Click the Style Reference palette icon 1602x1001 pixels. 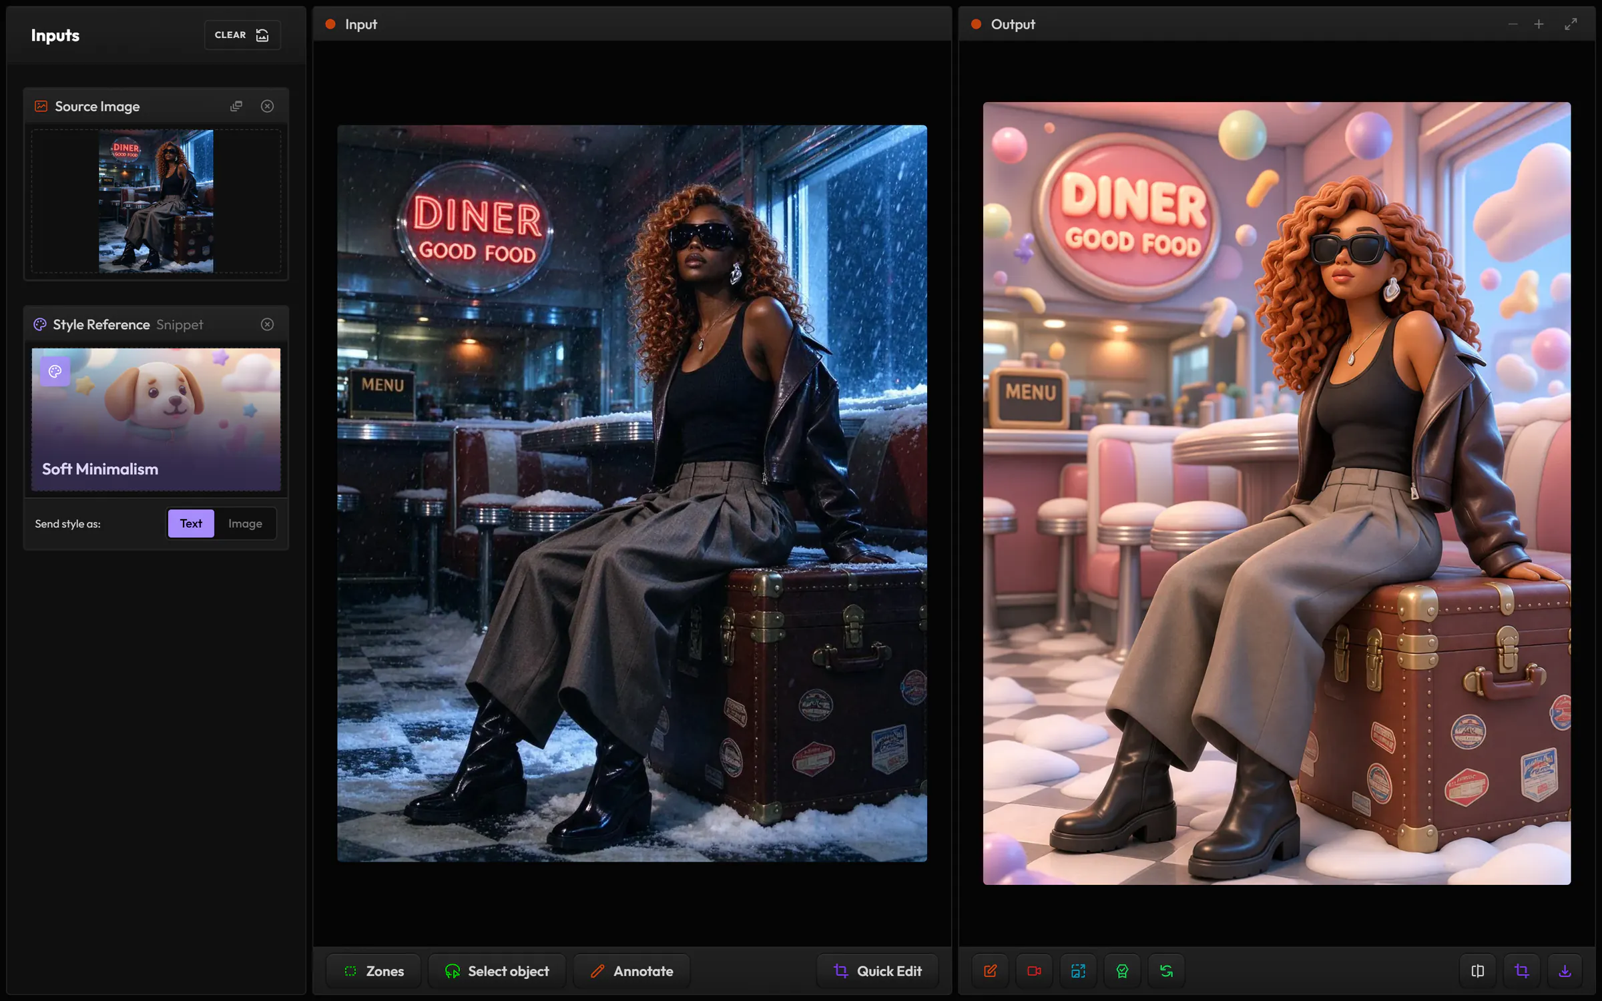click(40, 324)
